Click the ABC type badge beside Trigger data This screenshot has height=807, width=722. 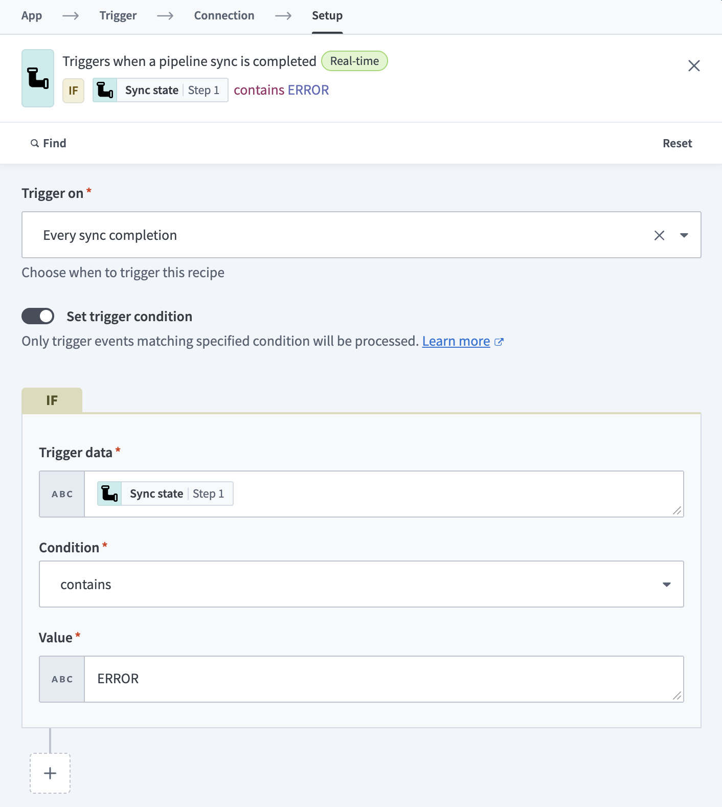point(62,494)
